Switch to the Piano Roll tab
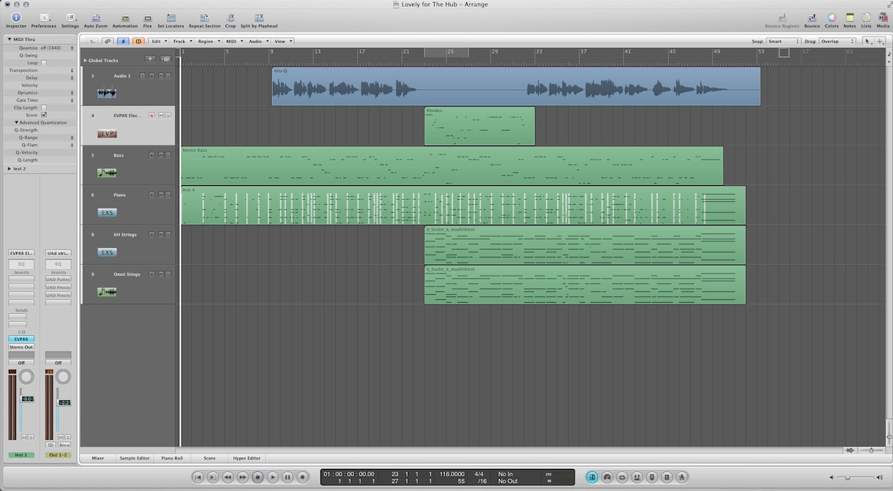The width and height of the screenshot is (893, 491). pyautogui.click(x=172, y=458)
